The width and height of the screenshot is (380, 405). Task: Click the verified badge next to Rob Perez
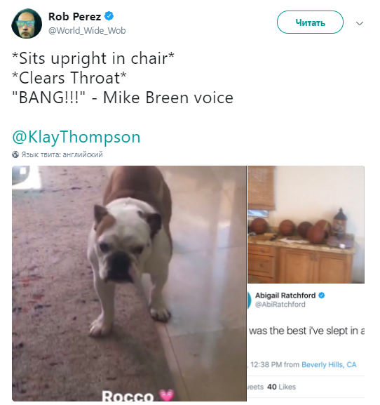[x=109, y=16]
